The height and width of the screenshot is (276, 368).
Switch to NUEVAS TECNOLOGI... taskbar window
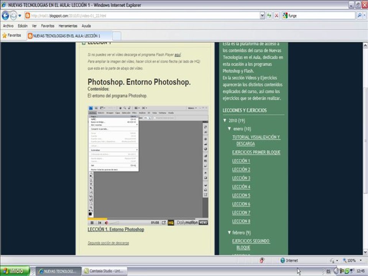(58, 271)
